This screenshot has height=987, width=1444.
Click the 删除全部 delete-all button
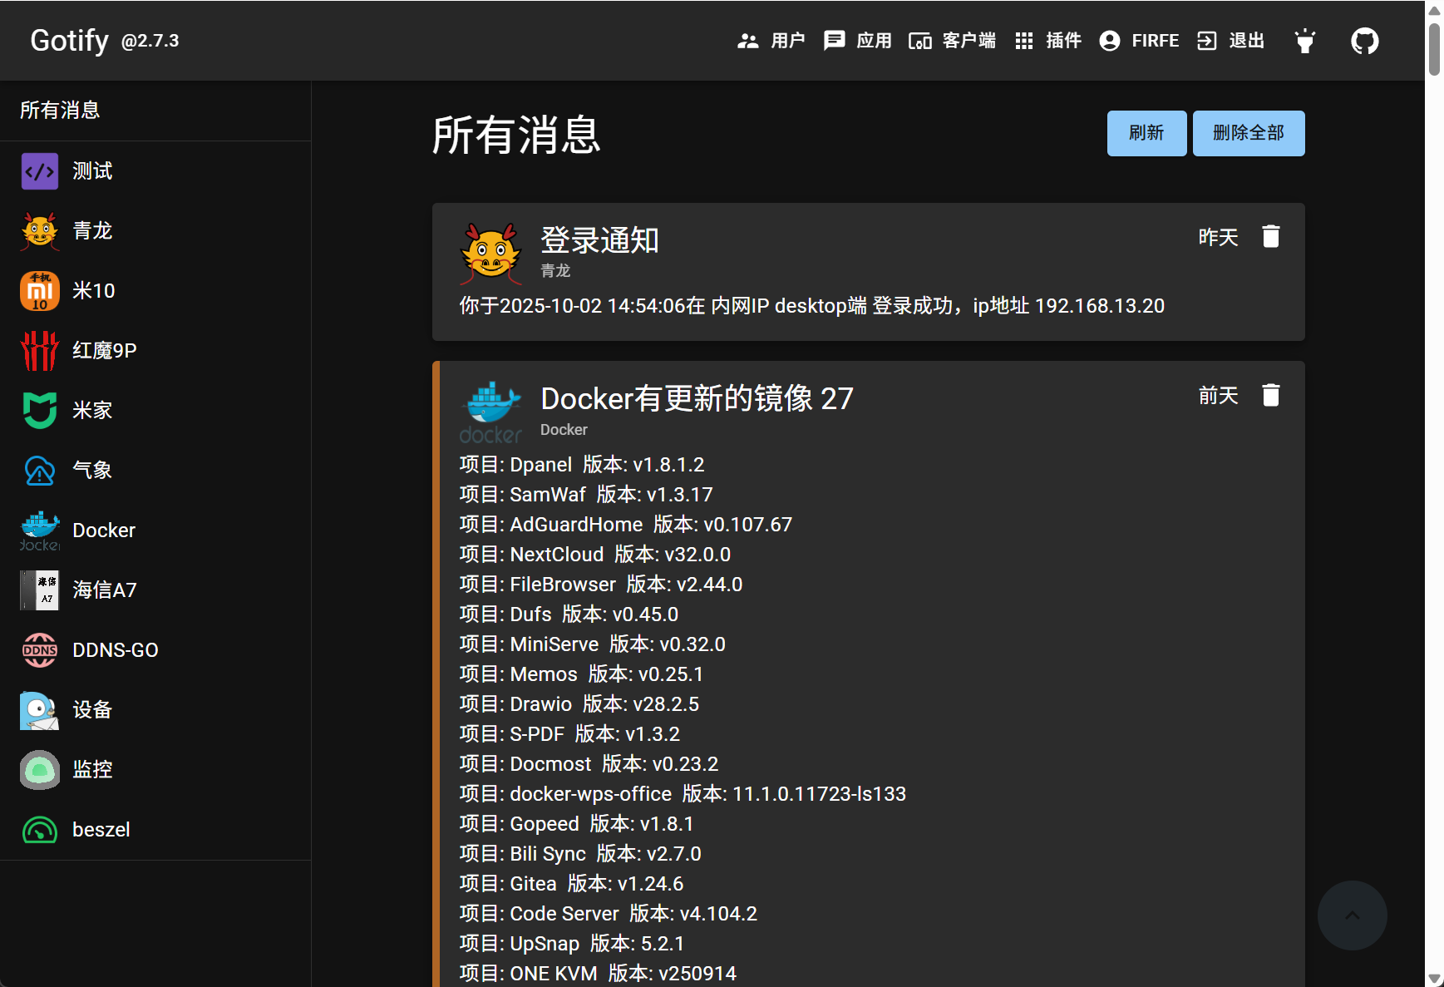pos(1249,133)
